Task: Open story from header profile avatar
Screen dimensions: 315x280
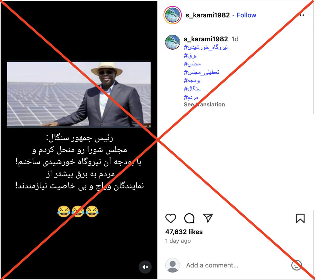Action: (173, 15)
